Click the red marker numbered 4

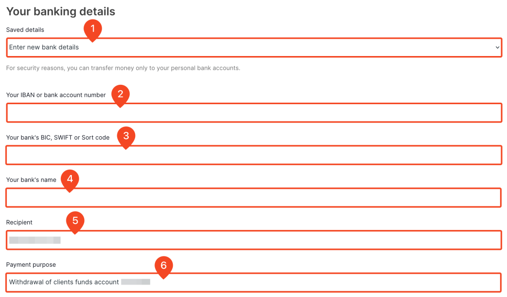coord(69,178)
